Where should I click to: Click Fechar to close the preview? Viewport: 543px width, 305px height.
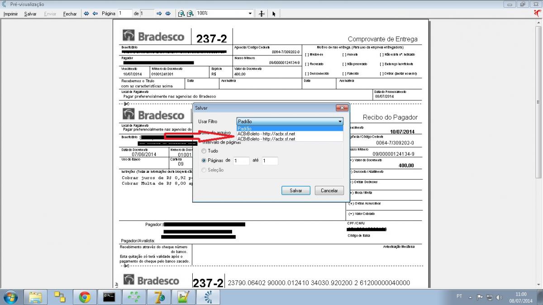(70, 14)
